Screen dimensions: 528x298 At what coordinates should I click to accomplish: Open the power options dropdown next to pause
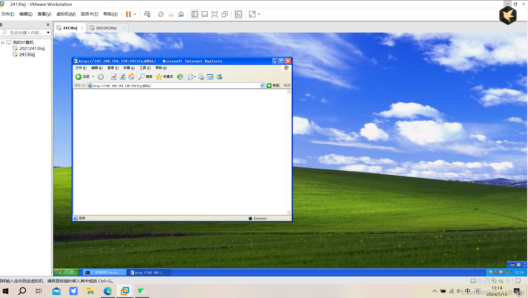tap(135, 14)
